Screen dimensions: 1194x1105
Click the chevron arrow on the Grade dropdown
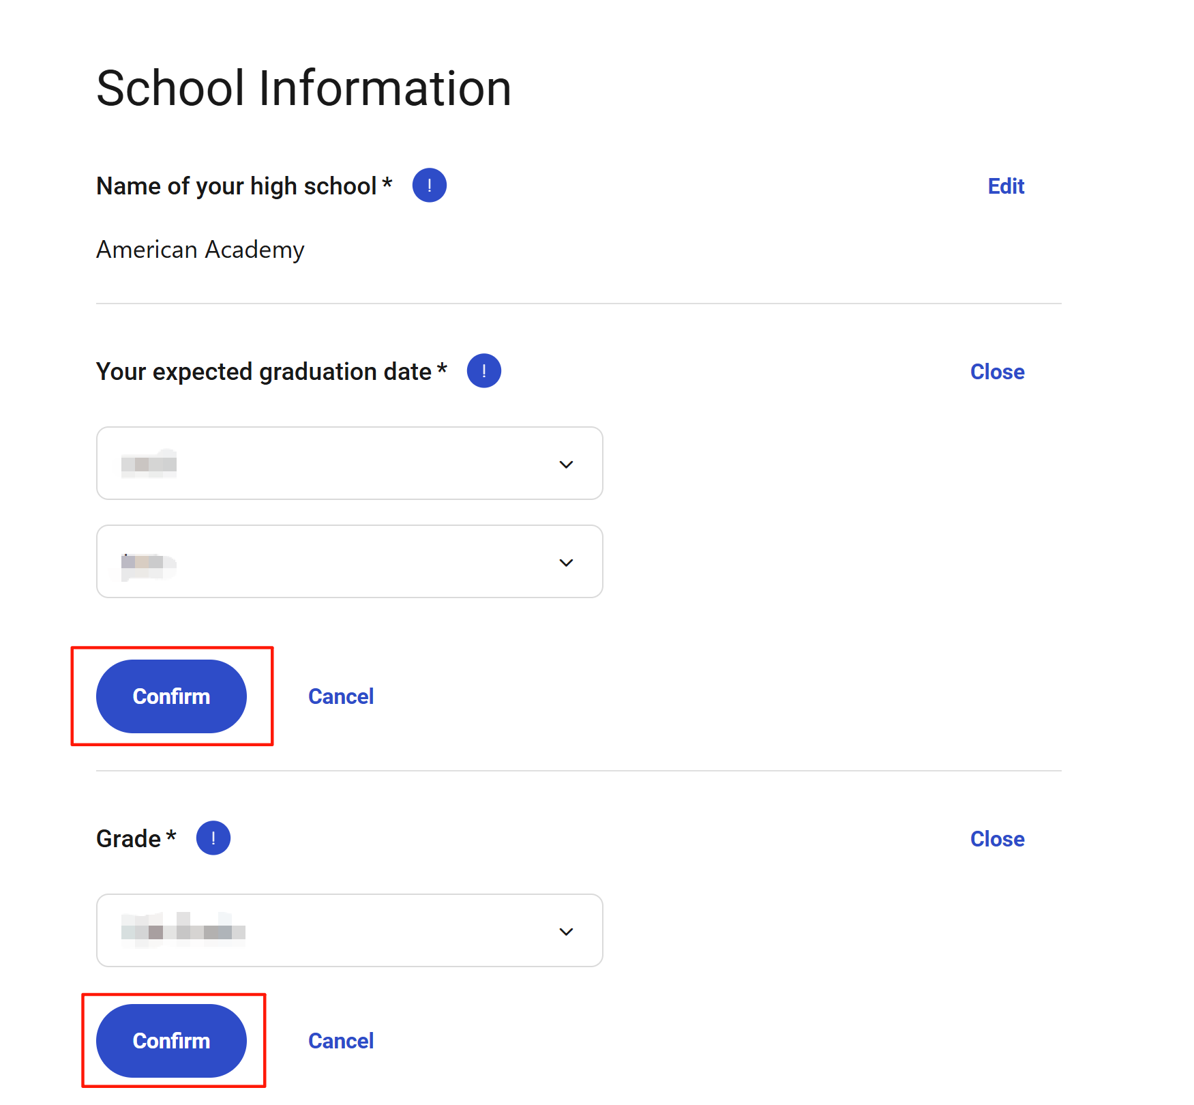(566, 932)
